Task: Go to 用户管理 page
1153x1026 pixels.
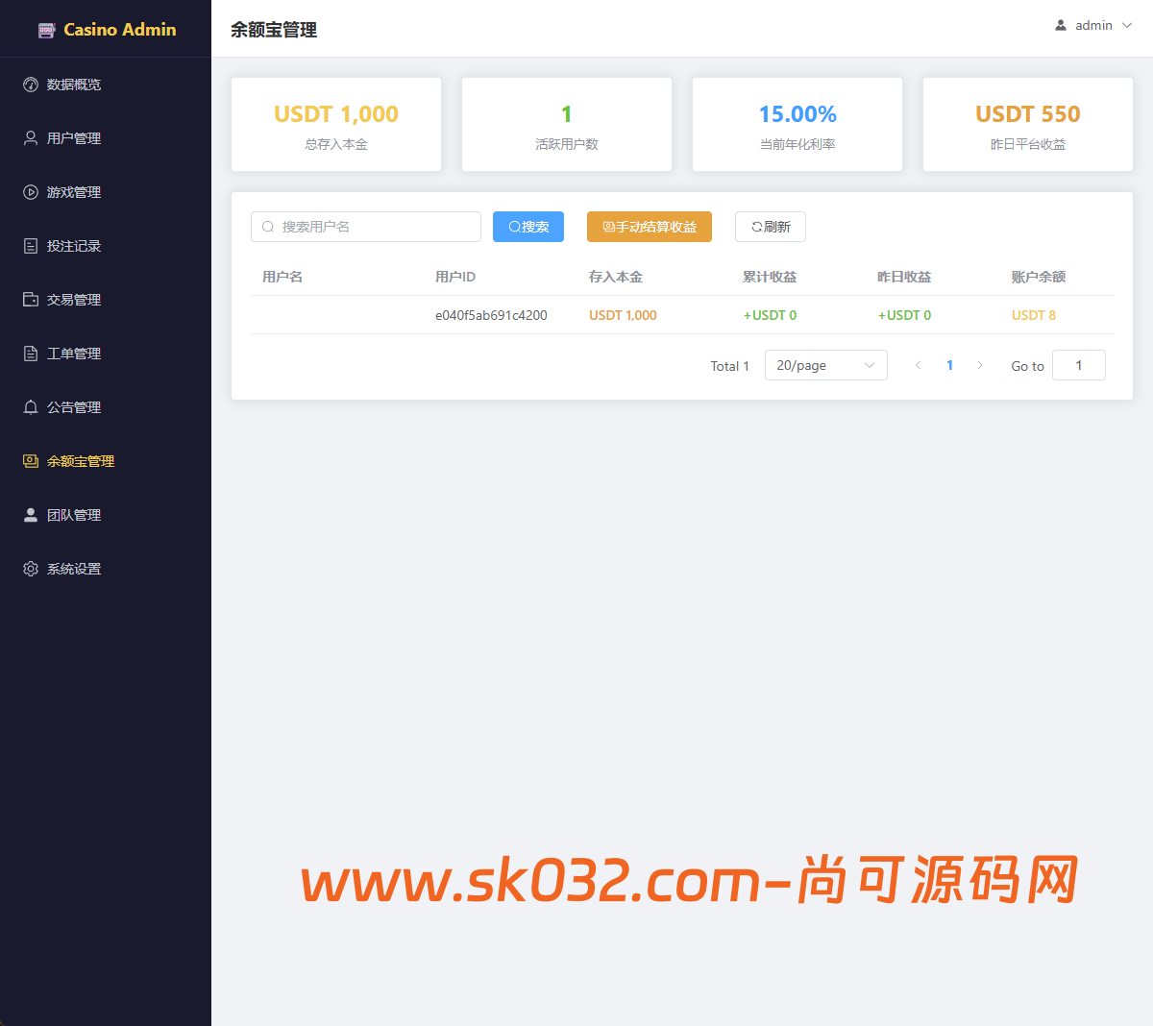Action: tap(106, 138)
